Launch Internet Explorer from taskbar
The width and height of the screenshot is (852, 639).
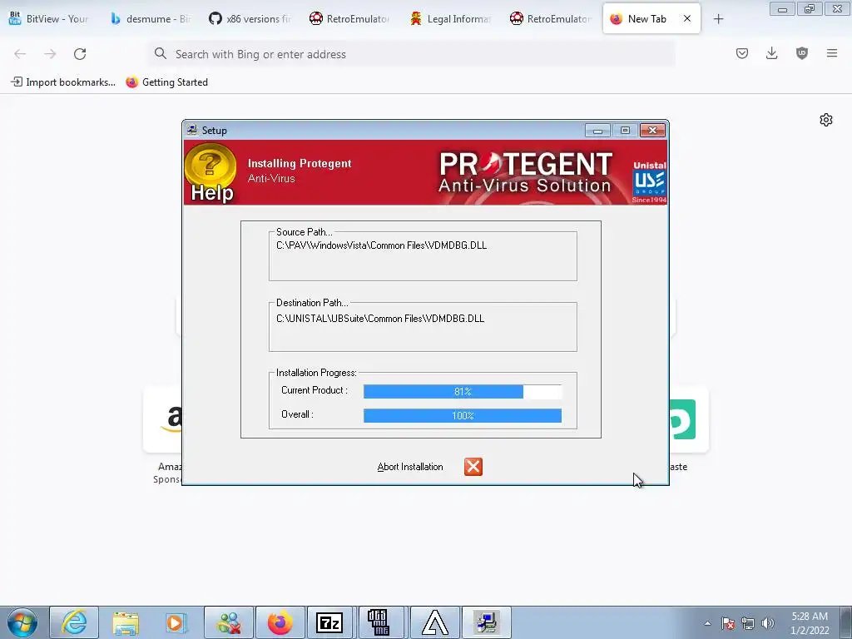click(x=74, y=622)
